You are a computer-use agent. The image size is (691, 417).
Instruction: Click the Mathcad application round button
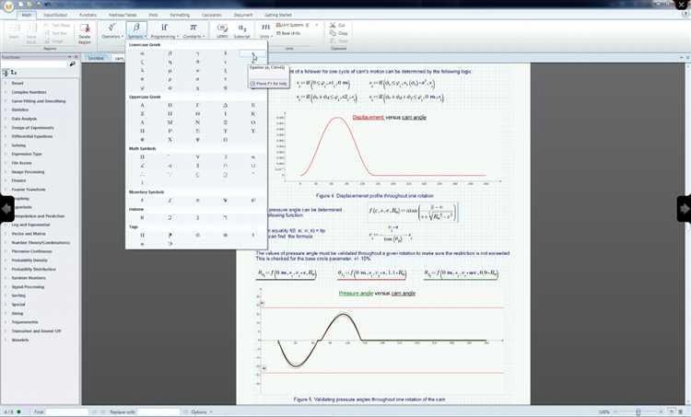point(8,6)
